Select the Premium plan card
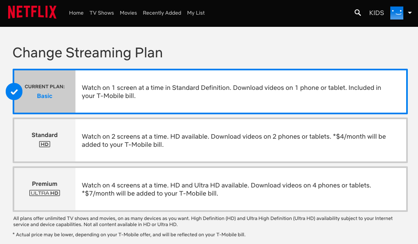 (x=210, y=189)
